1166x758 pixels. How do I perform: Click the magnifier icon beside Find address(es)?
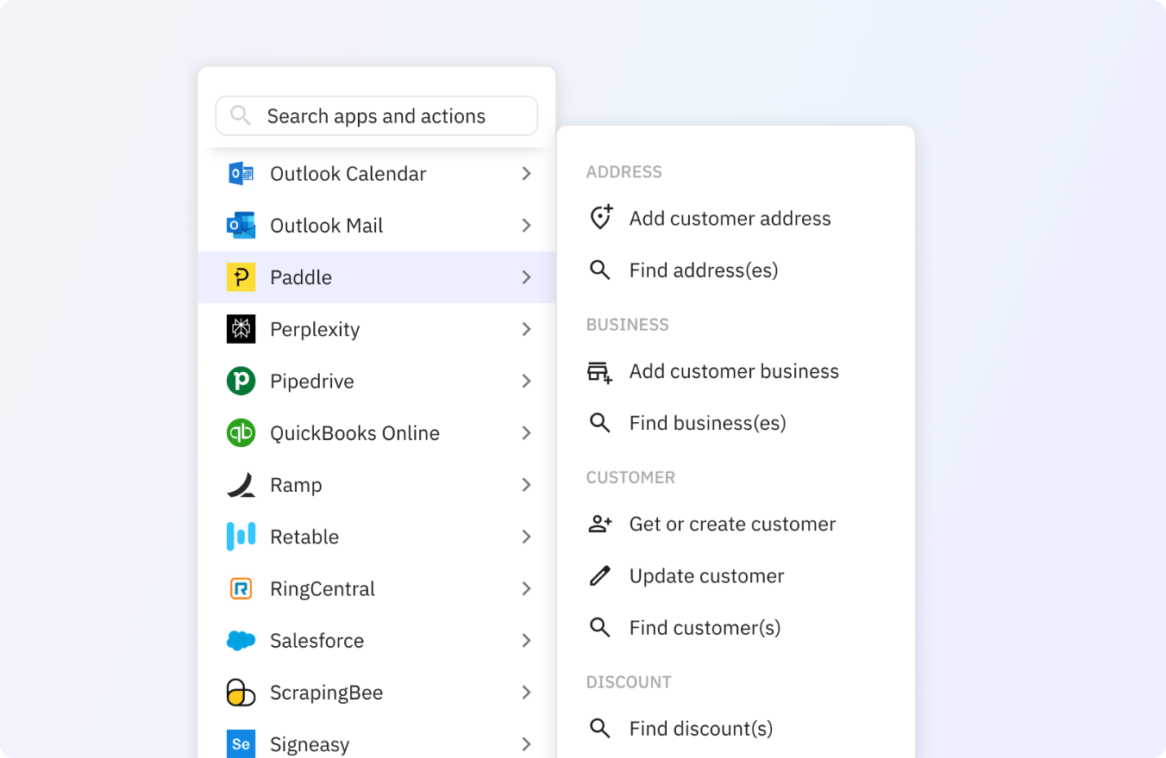pyautogui.click(x=600, y=270)
